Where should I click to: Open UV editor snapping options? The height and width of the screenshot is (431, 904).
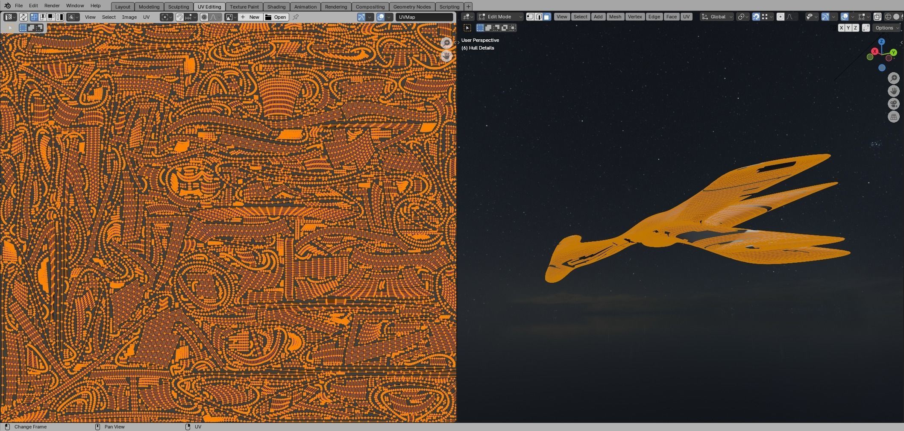(191, 17)
